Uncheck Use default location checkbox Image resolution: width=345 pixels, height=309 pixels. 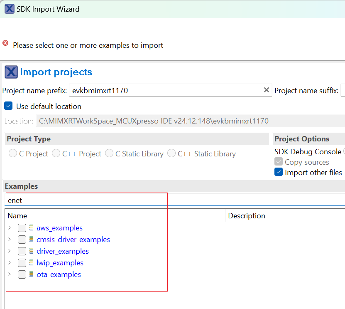point(8,106)
